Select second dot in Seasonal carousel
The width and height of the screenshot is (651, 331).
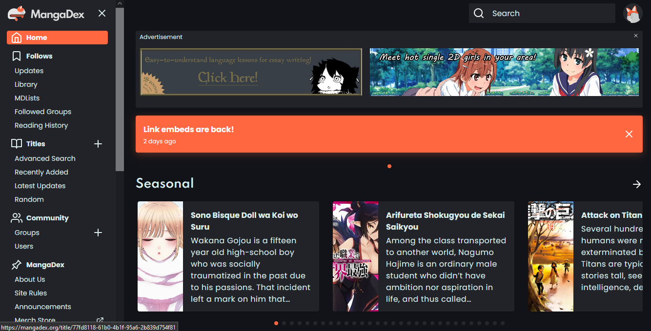pos(284,323)
